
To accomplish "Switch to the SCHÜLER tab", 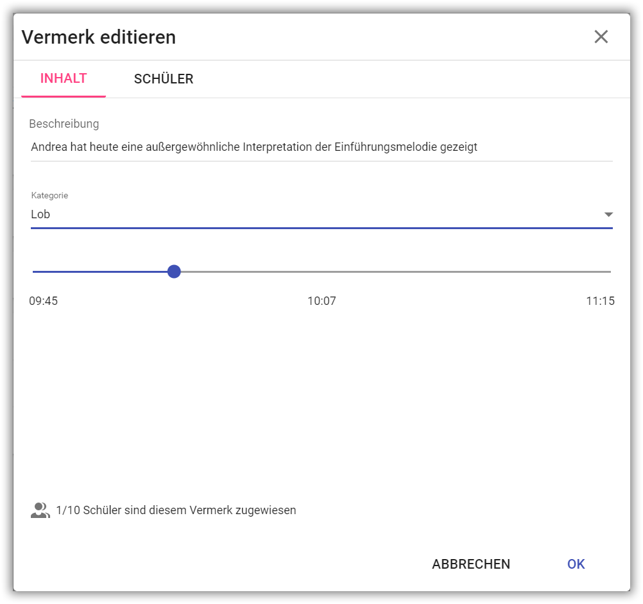I will pyautogui.click(x=164, y=79).
